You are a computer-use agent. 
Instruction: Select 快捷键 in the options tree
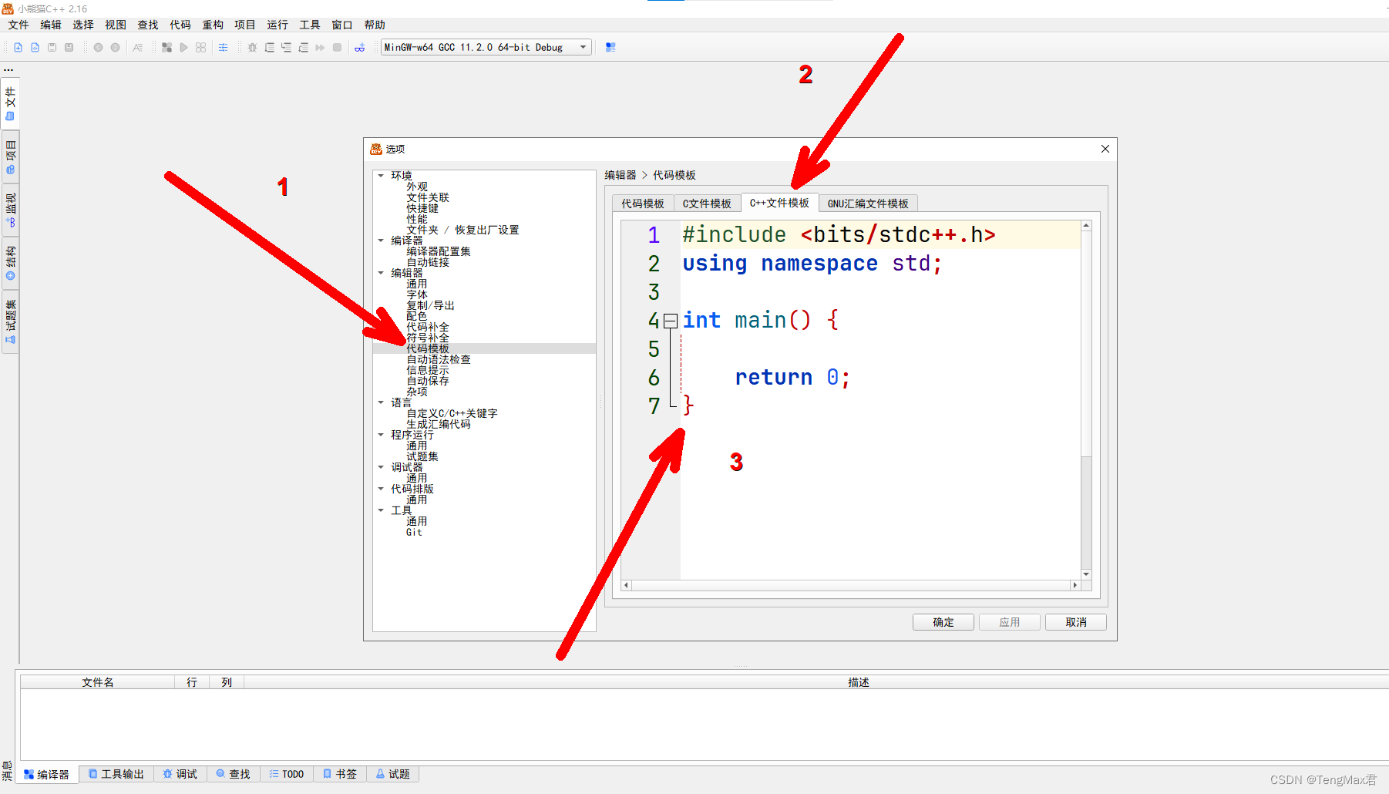(422, 208)
